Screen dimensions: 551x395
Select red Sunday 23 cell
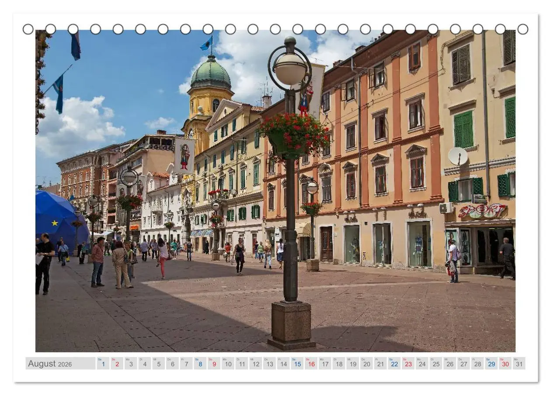click(408, 363)
